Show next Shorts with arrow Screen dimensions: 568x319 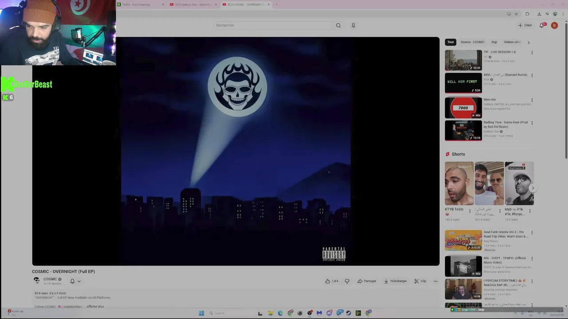532,188
